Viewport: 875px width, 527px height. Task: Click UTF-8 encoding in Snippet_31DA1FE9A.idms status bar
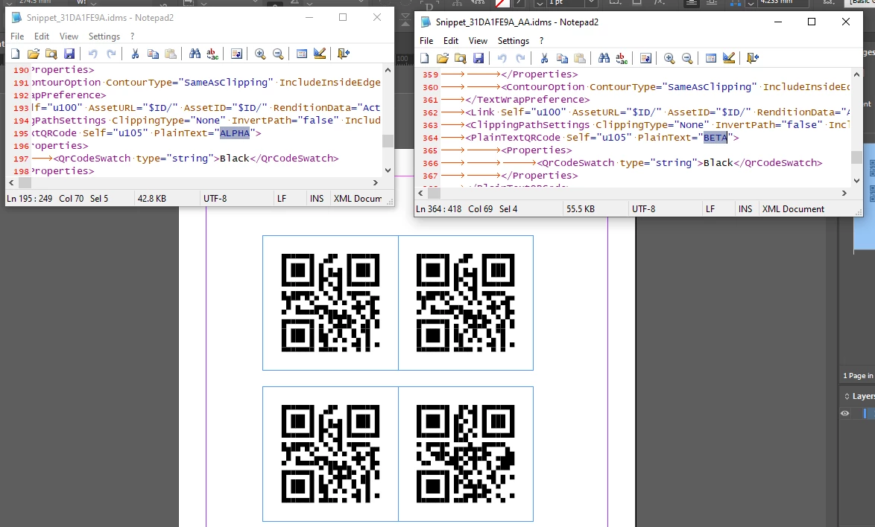tap(215, 198)
